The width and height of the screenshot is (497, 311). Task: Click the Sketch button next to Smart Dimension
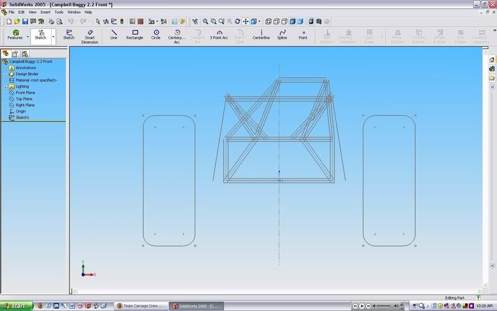coord(69,35)
